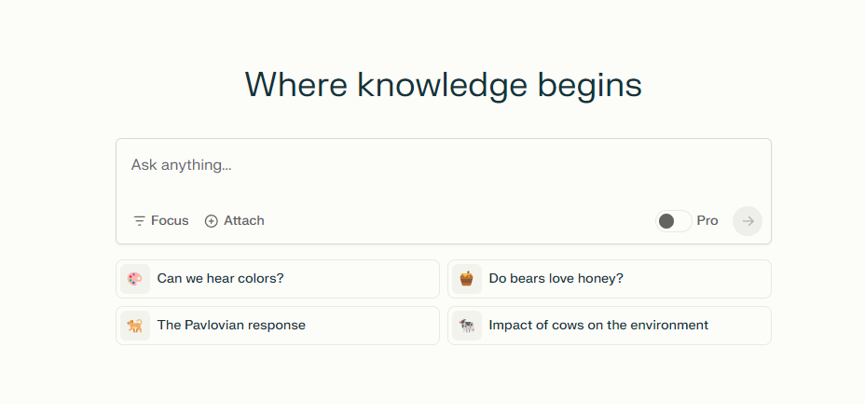Click the honey pot emoji icon

coord(467,279)
